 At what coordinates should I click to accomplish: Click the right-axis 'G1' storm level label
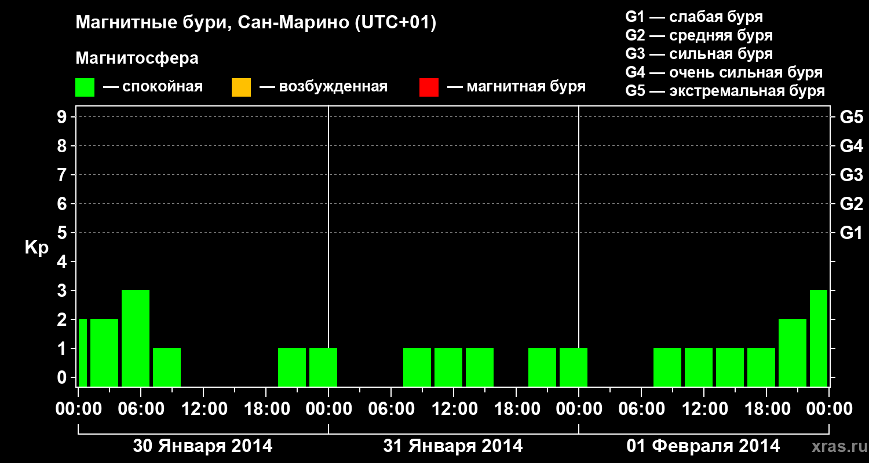(851, 233)
